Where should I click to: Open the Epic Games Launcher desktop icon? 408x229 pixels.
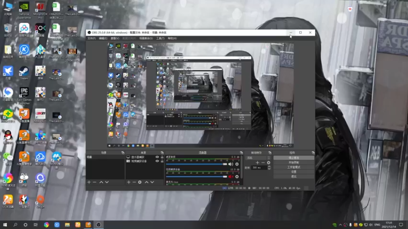coord(24,96)
